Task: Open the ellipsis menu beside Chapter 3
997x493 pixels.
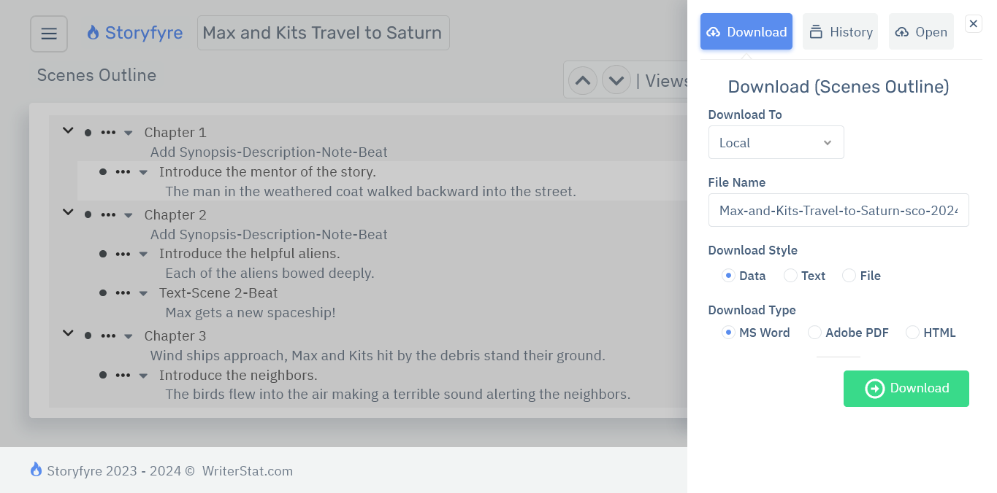Action: coord(108,335)
